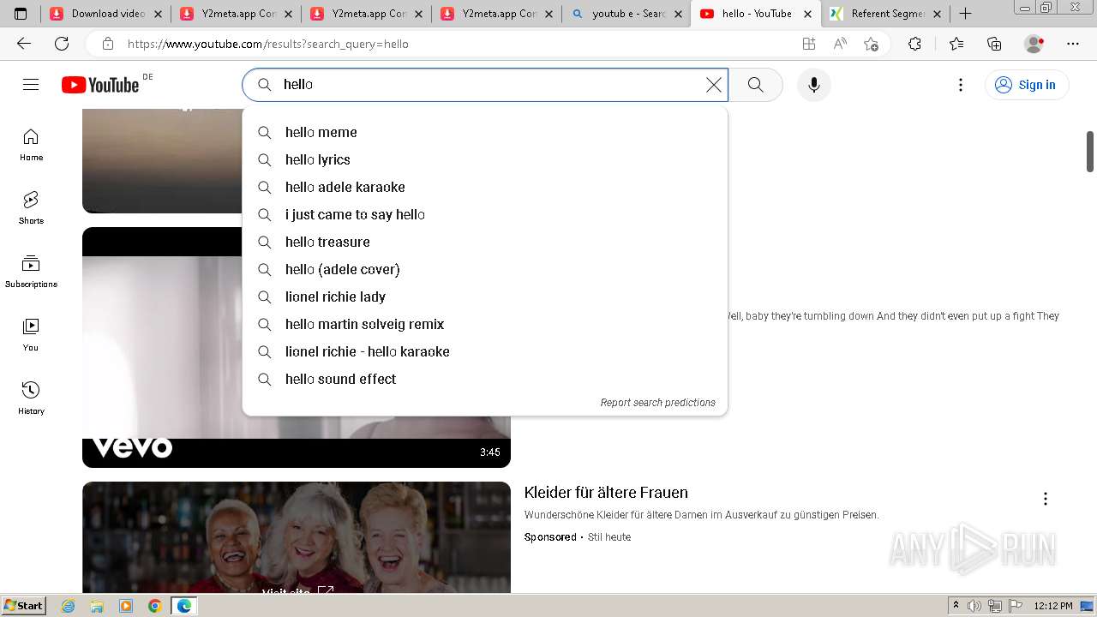
Task: Switch to Download video tab
Action: click(x=105, y=14)
